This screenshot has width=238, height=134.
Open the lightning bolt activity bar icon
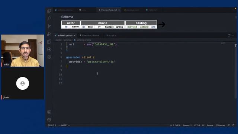[x=49, y=50]
